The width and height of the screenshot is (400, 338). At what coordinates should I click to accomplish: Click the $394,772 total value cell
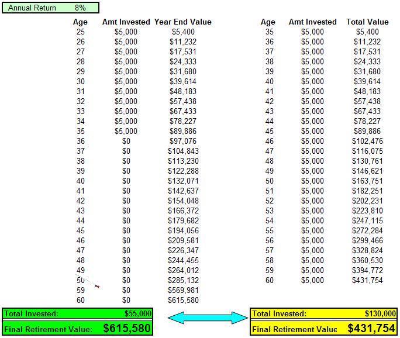pos(367,271)
